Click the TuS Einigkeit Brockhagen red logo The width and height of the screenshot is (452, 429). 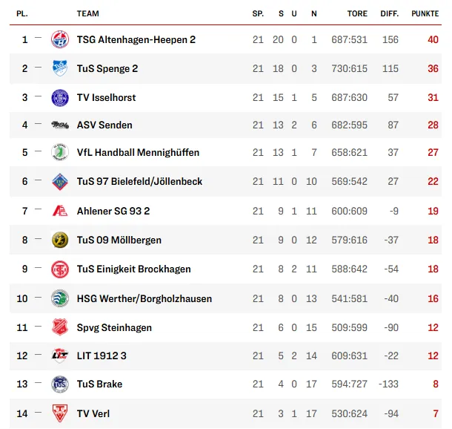pyautogui.click(x=59, y=269)
